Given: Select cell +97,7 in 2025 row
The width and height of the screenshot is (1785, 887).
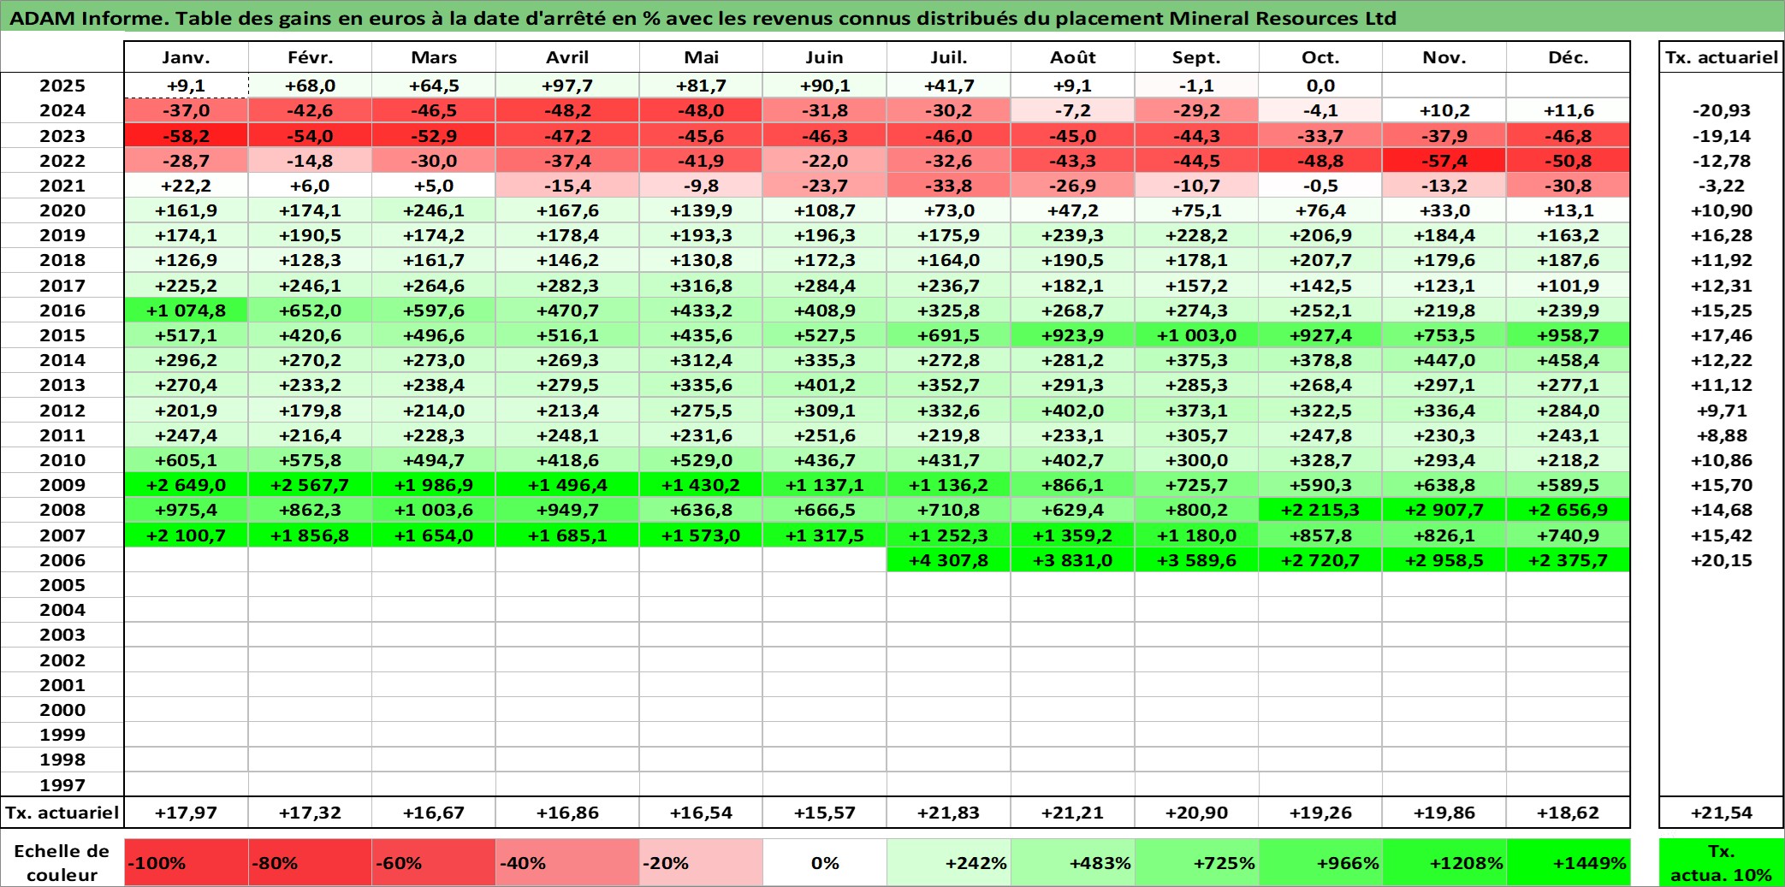Looking at the screenshot, I should tap(567, 86).
